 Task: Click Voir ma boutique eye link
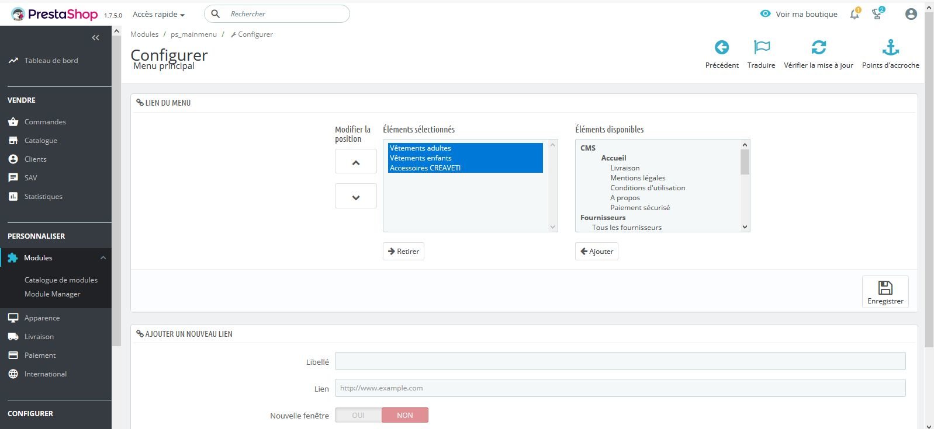coord(798,14)
